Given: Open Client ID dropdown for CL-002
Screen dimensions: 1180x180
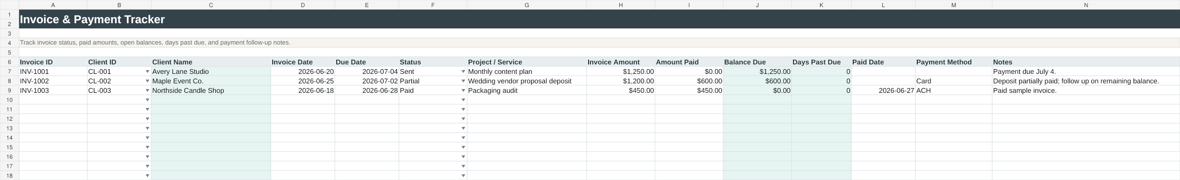Looking at the screenshot, I should (147, 81).
